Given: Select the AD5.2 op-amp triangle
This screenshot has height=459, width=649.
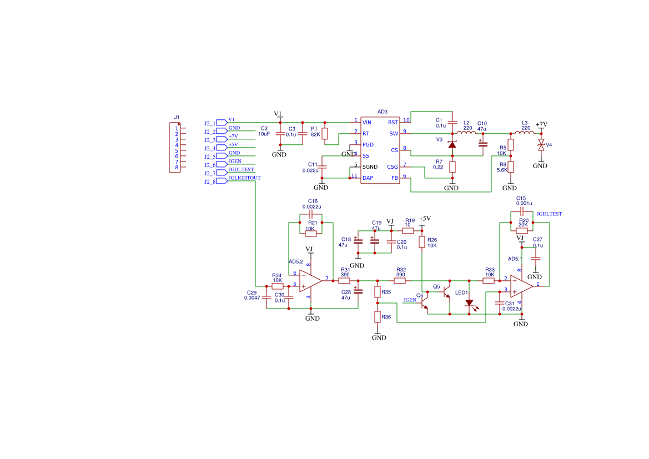Looking at the screenshot, I should [x=310, y=280].
